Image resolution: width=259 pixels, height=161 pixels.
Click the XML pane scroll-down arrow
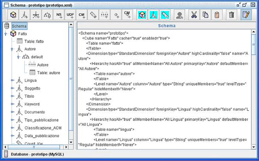click(x=254, y=147)
